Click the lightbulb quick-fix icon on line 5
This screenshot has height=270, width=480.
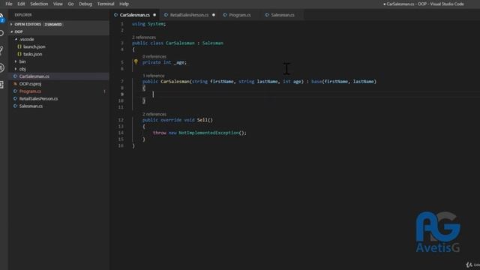point(136,61)
